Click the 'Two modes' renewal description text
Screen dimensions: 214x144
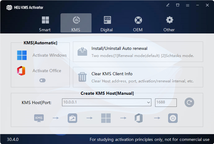[x=143, y=55]
